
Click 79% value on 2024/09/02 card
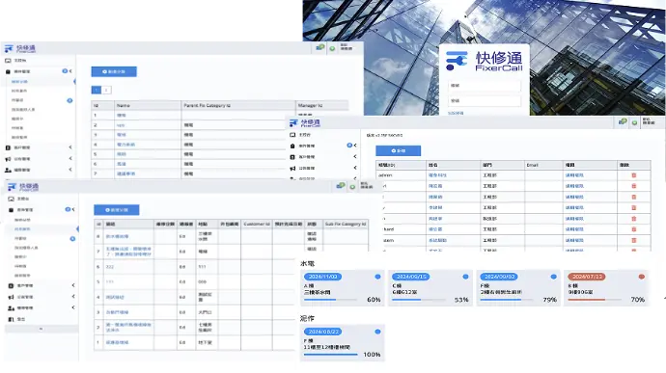pos(549,300)
